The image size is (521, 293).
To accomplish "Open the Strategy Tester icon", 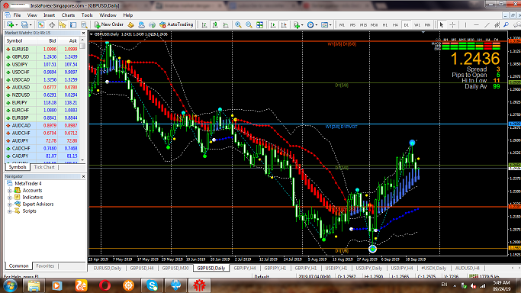I will [x=84, y=24].
